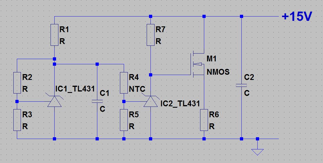Select the R4 NTC thermistor body
The width and height of the screenshot is (323, 163).
click(x=124, y=83)
